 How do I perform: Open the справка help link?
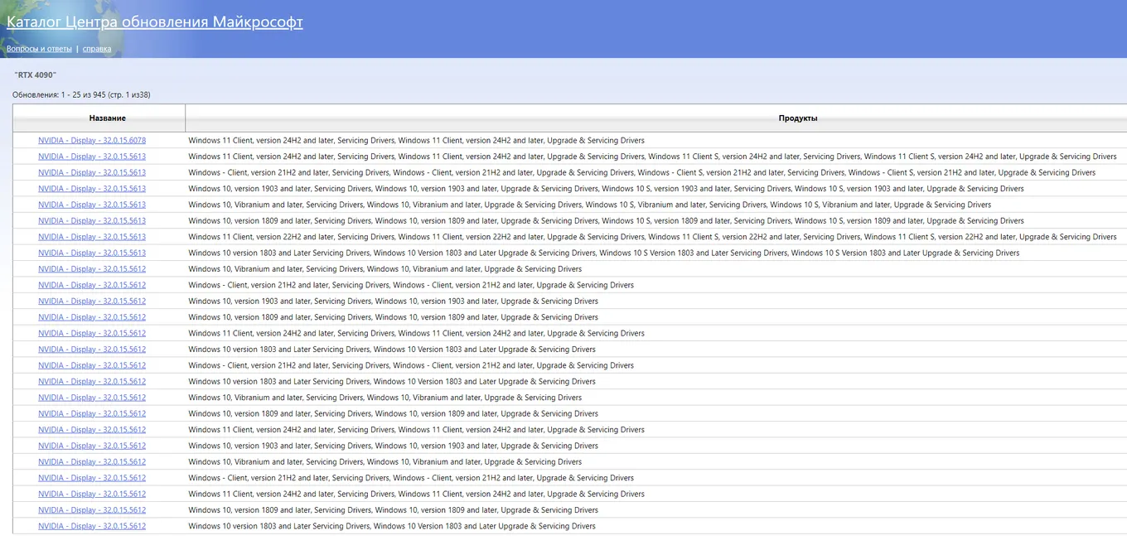pos(97,49)
